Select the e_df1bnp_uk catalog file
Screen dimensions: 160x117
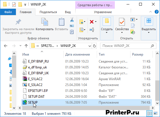coord(86,67)
